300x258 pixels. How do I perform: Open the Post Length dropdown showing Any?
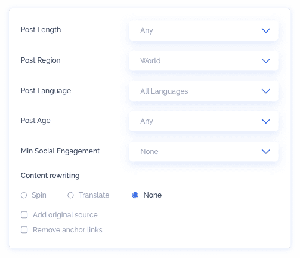pyautogui.click(x=203, y=30)
